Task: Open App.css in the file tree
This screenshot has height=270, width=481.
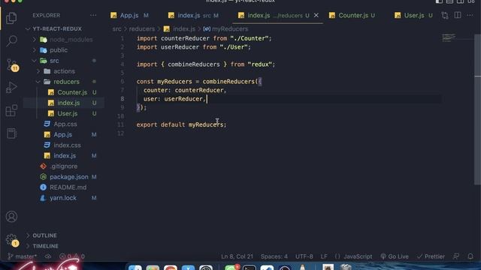Action: [65, 124]
